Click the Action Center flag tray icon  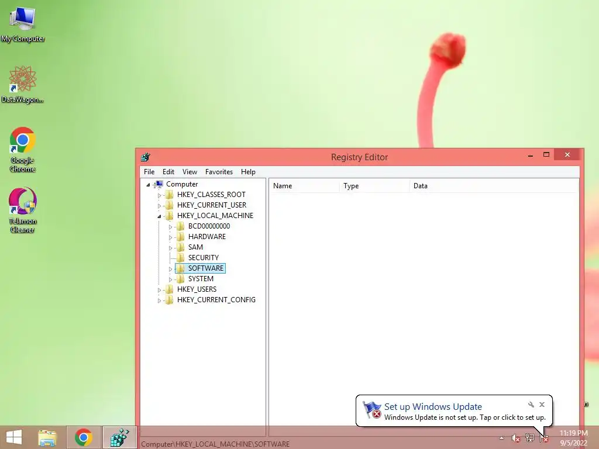tap(543, 438)
